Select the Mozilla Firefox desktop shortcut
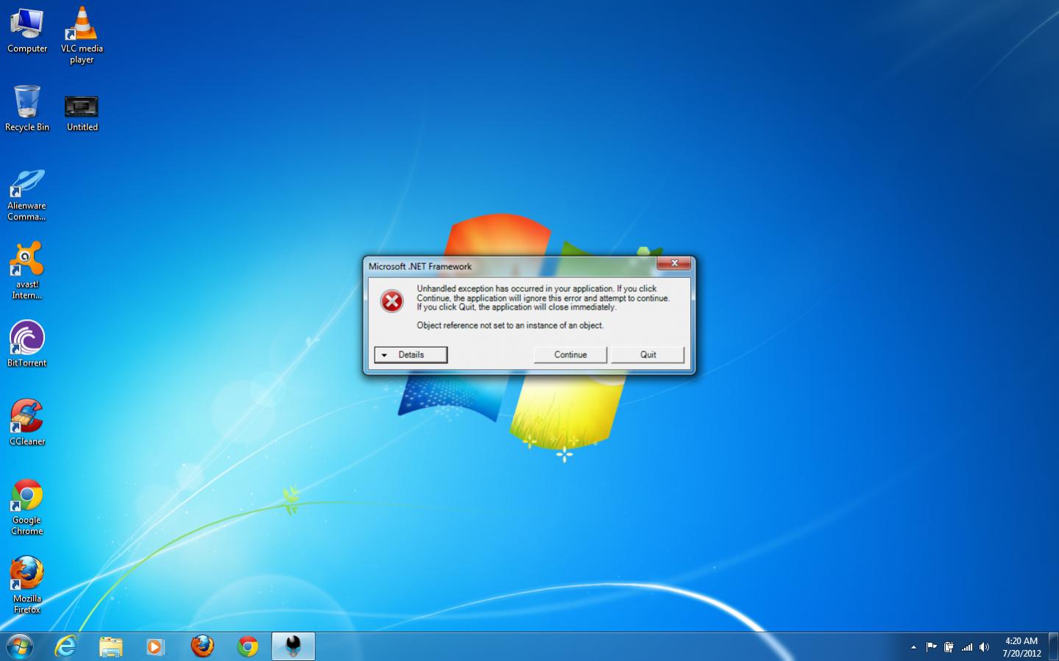This screenshot has width=1059, height=661. (27, 585)
